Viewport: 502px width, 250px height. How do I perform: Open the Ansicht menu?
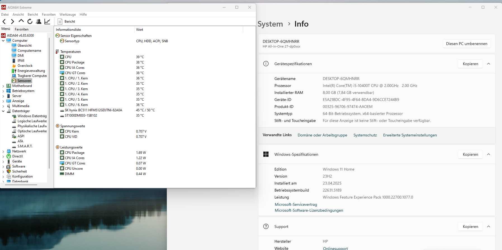(18, 15)
